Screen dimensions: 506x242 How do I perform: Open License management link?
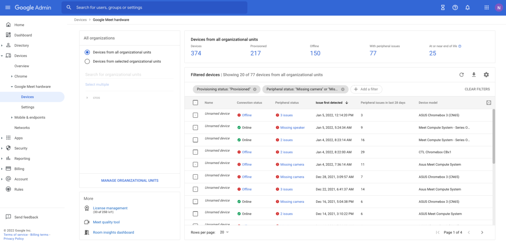pyautogui.click(x=110, y=208)
